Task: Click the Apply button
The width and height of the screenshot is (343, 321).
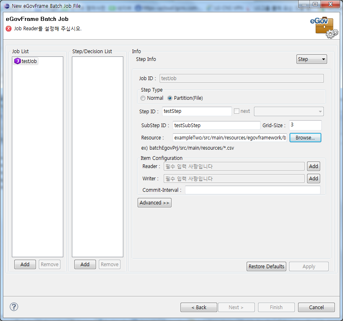Action: 309,267
